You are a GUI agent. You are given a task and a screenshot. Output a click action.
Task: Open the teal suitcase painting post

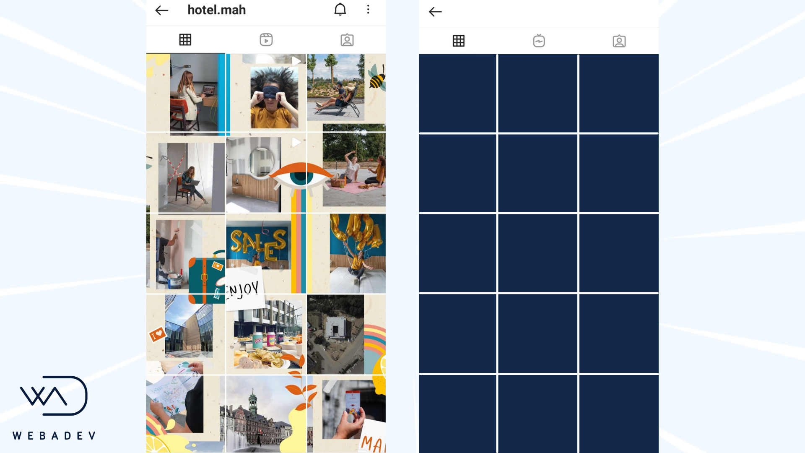click(x=186, y=253)
